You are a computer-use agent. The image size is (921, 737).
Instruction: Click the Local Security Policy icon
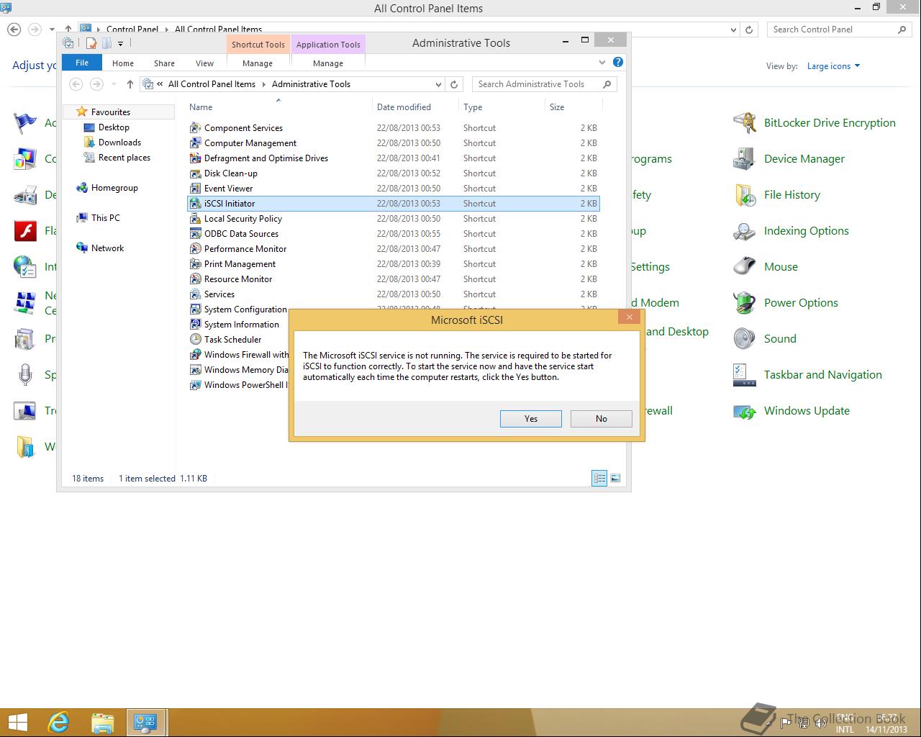(x=195, y=218)
